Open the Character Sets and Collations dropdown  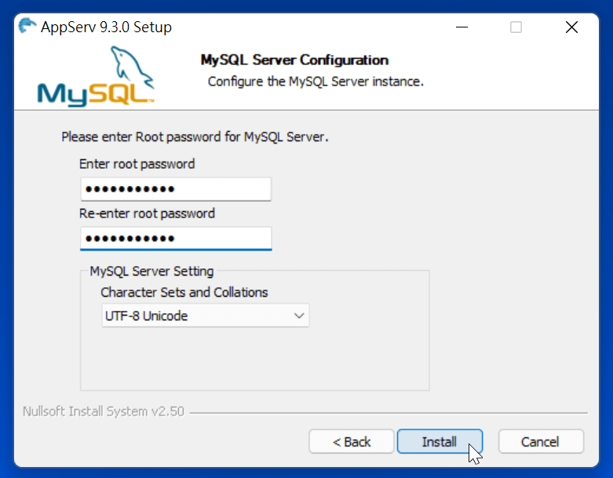(x=205, y=316)
